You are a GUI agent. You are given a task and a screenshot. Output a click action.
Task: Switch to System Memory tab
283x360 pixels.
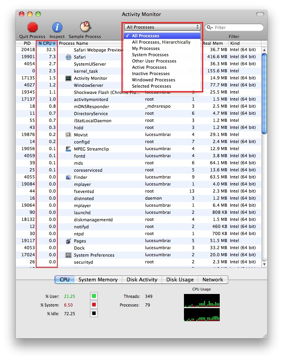click(98, 280)
